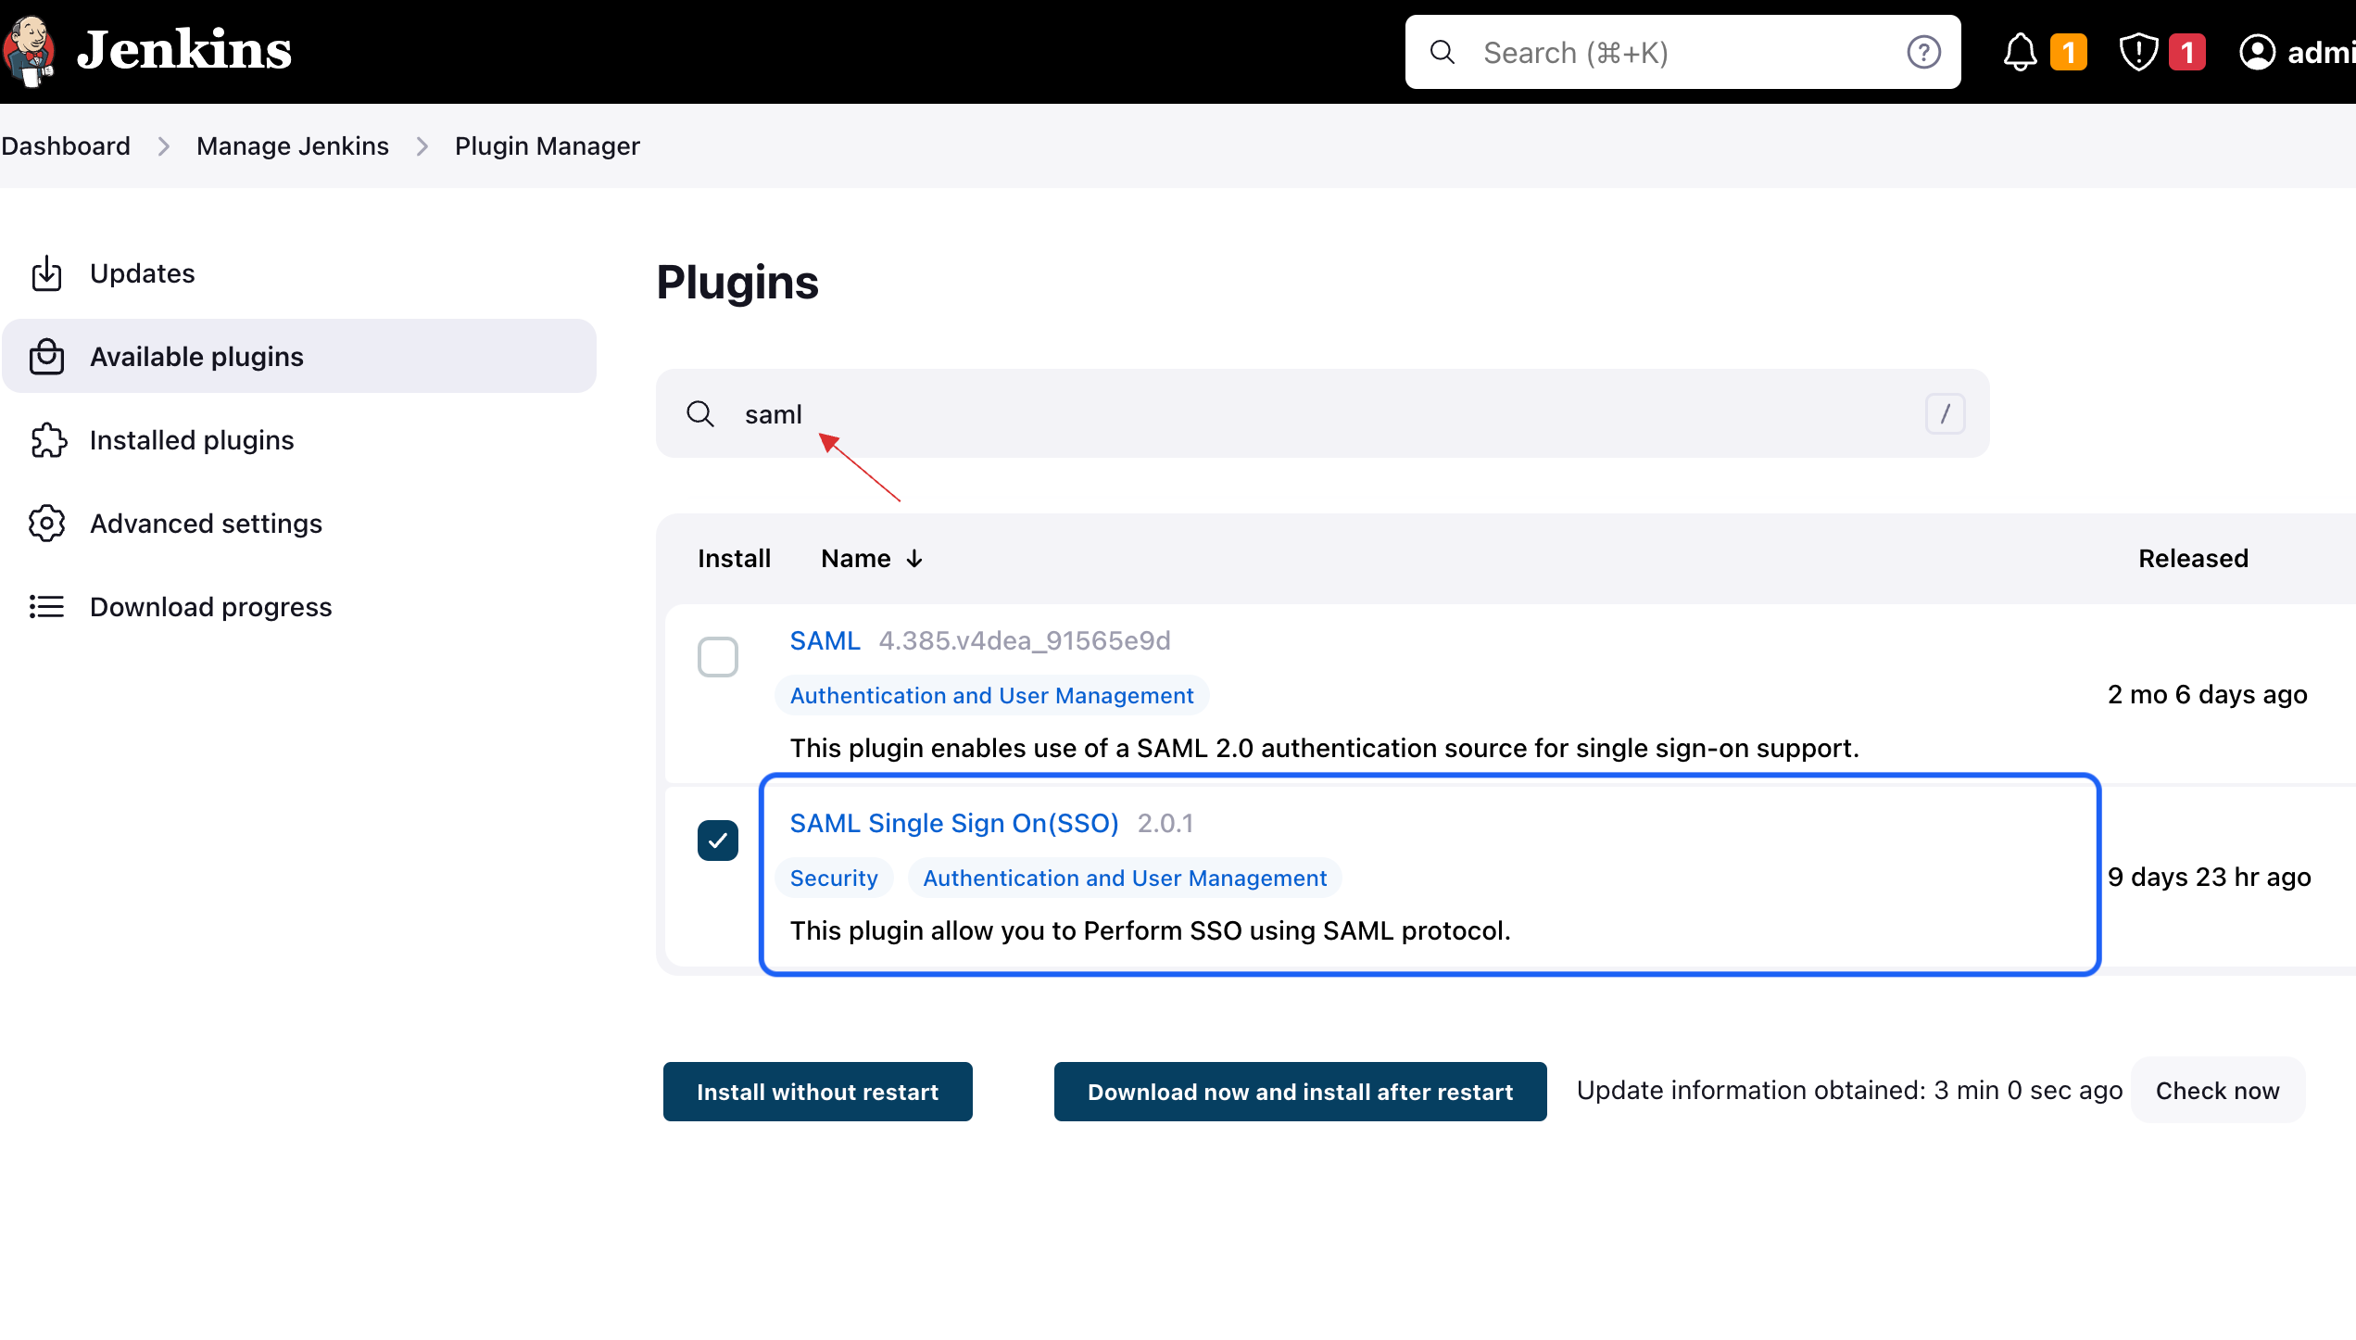Click Install without restart button
The image size is (2356, 1340).
[x=817, y=1091]
